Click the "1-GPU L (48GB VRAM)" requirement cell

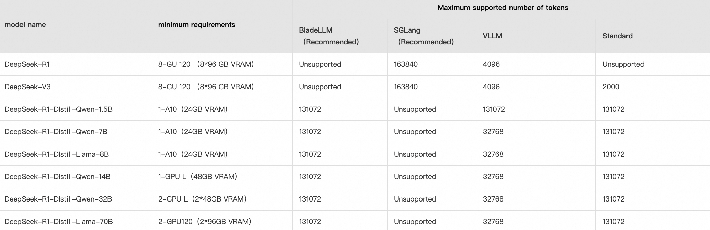(197, 177)
